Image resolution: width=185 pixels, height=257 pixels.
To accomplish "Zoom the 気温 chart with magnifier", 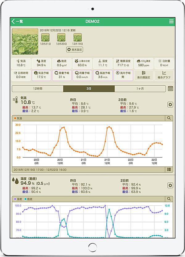I will pos(169,118).
